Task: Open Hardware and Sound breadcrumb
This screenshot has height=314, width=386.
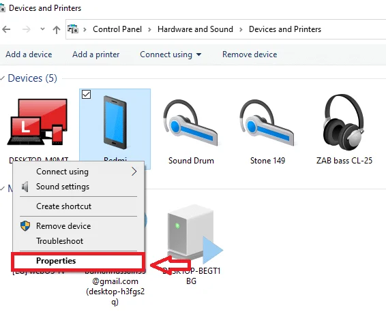Action: pyautogui.click(x=195, y=29)
